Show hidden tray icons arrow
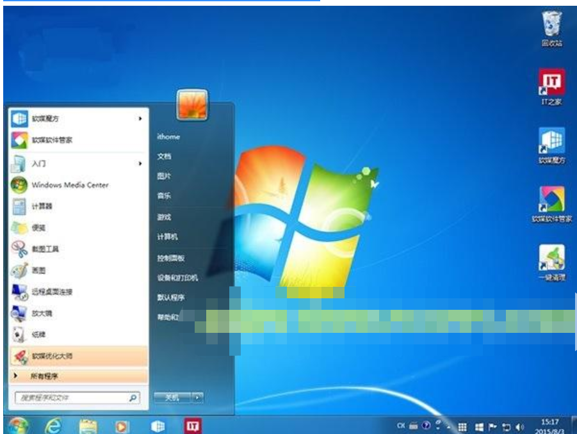 coord(448,427)
